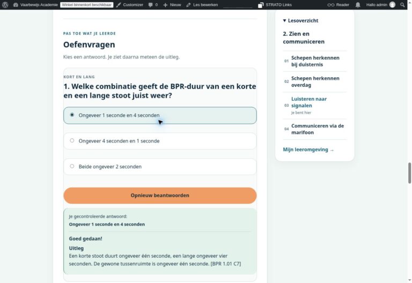Screen dimensions: 412x283
Task: Click the KORT EN LANG label
Action: (x=79, y=77)
